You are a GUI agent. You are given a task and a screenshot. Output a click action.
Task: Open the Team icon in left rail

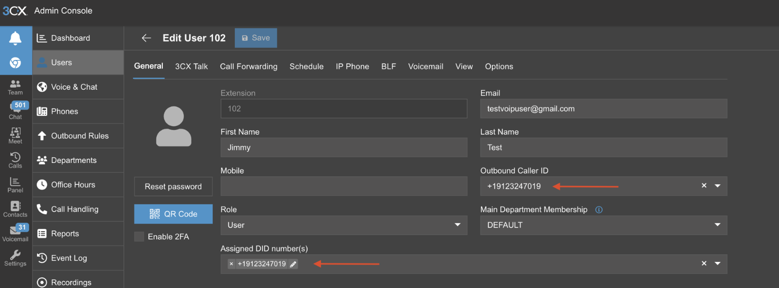[x=15, y=87]
